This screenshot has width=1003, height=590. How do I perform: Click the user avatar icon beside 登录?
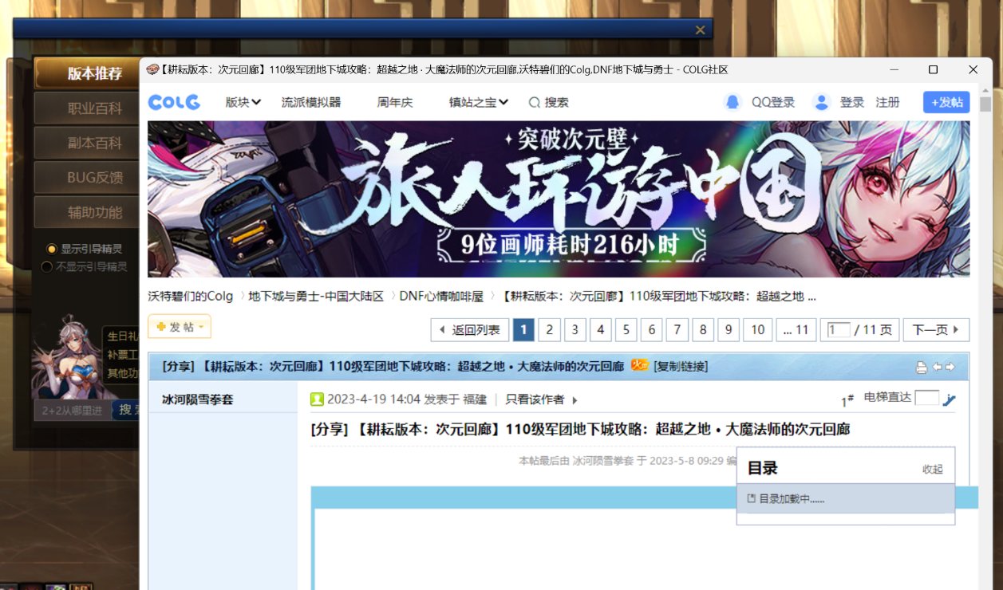(821, 102)
